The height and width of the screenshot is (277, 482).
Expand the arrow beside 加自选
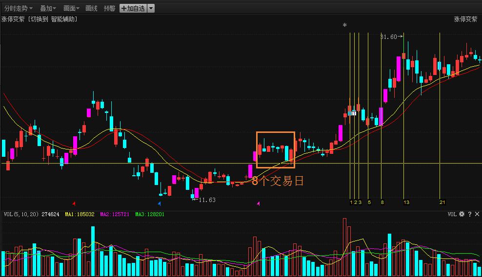(151, 8)
